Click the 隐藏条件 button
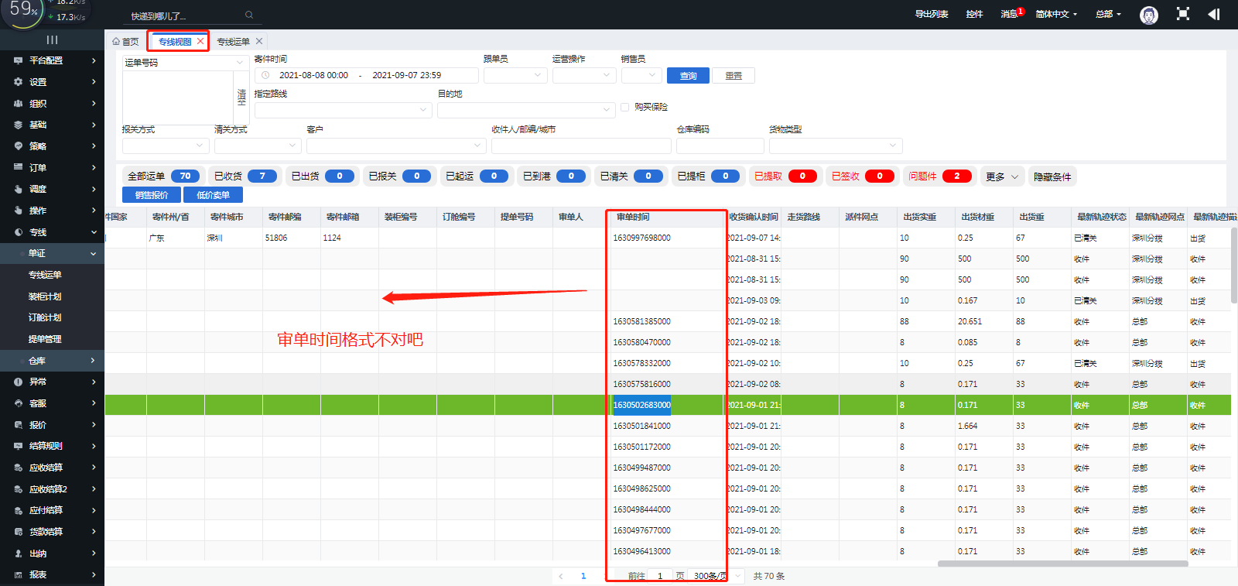 click(1052, 176)
